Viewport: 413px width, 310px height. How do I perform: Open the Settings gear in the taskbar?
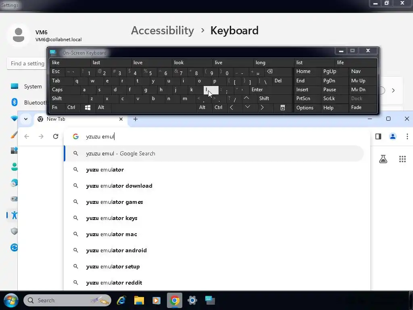192,300
